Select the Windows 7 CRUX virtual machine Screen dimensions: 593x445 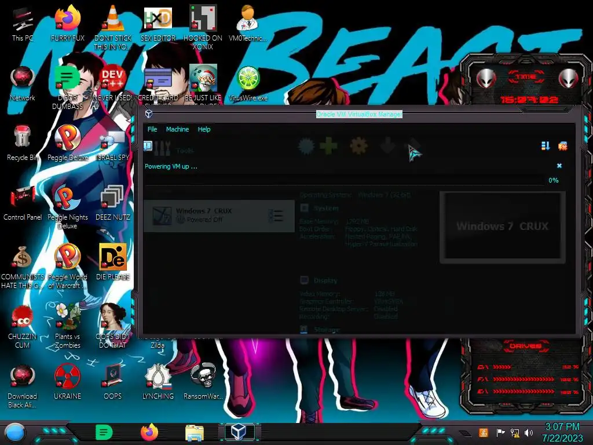click(219, 216)
